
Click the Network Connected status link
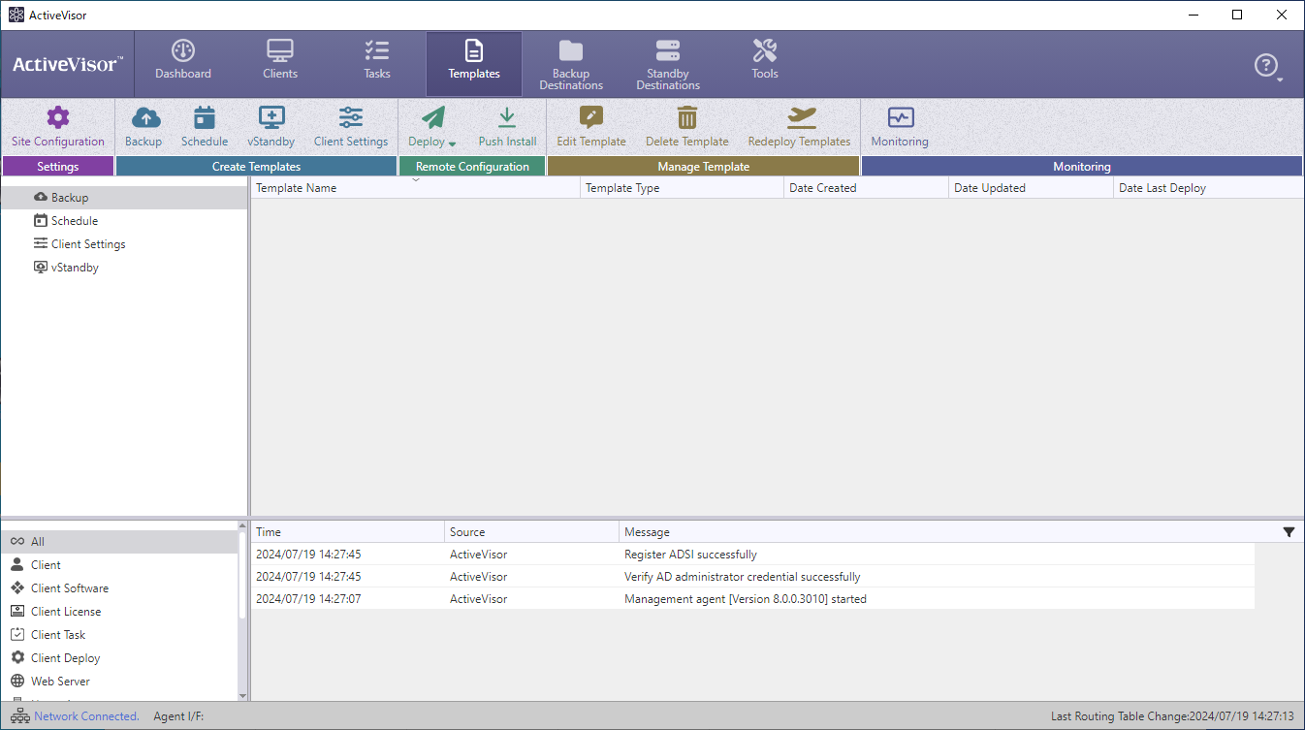[x=86, y=716]
